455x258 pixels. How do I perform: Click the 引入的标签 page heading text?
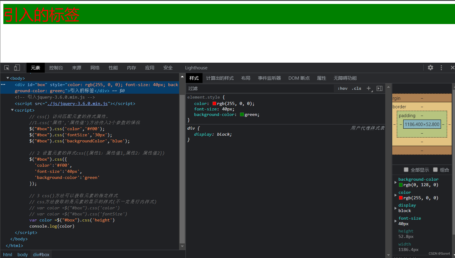(x=41, y=14)
